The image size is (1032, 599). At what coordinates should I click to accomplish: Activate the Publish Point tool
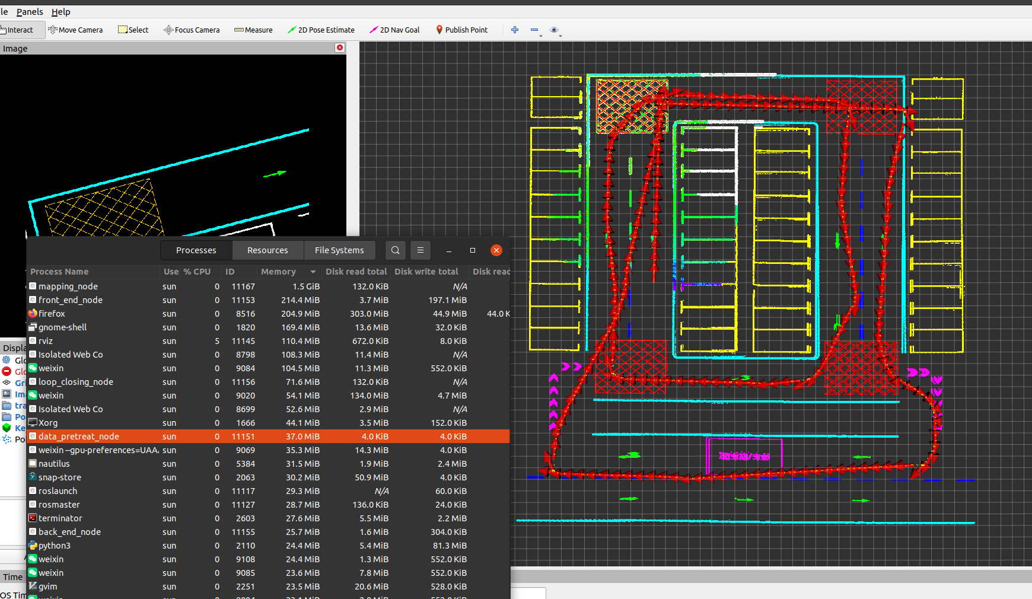(461, 30)
